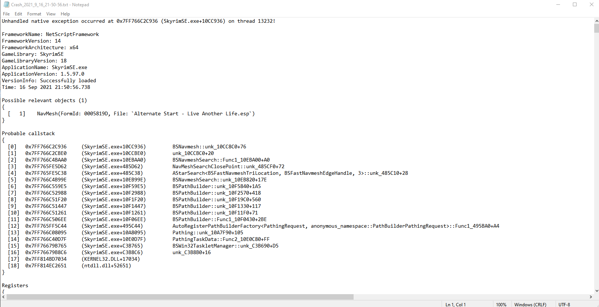
Task: Open the Edit menu
Action: point(18,14)
